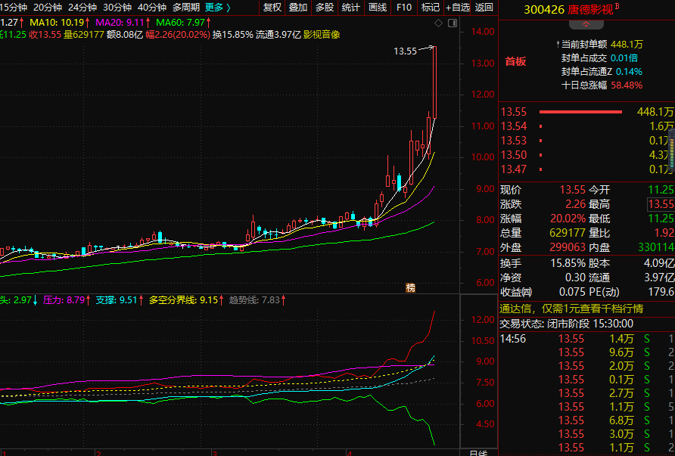This screenshot has height=456, width=675.
Task: Open the 多周期 multi-period view
Action: pos(187,8)
